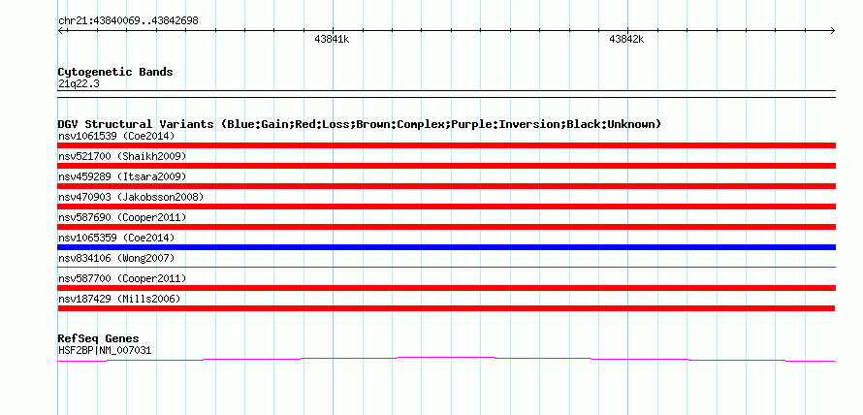Click the HSF2BP|NM_007031 gene label
The image size is (863, 415).
[x=105, y=350]
